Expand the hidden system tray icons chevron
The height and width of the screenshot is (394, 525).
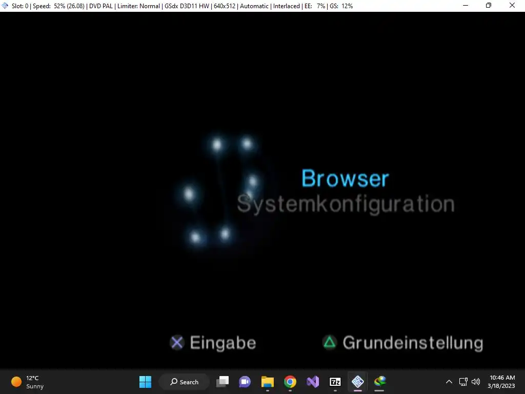pos(449,382)
